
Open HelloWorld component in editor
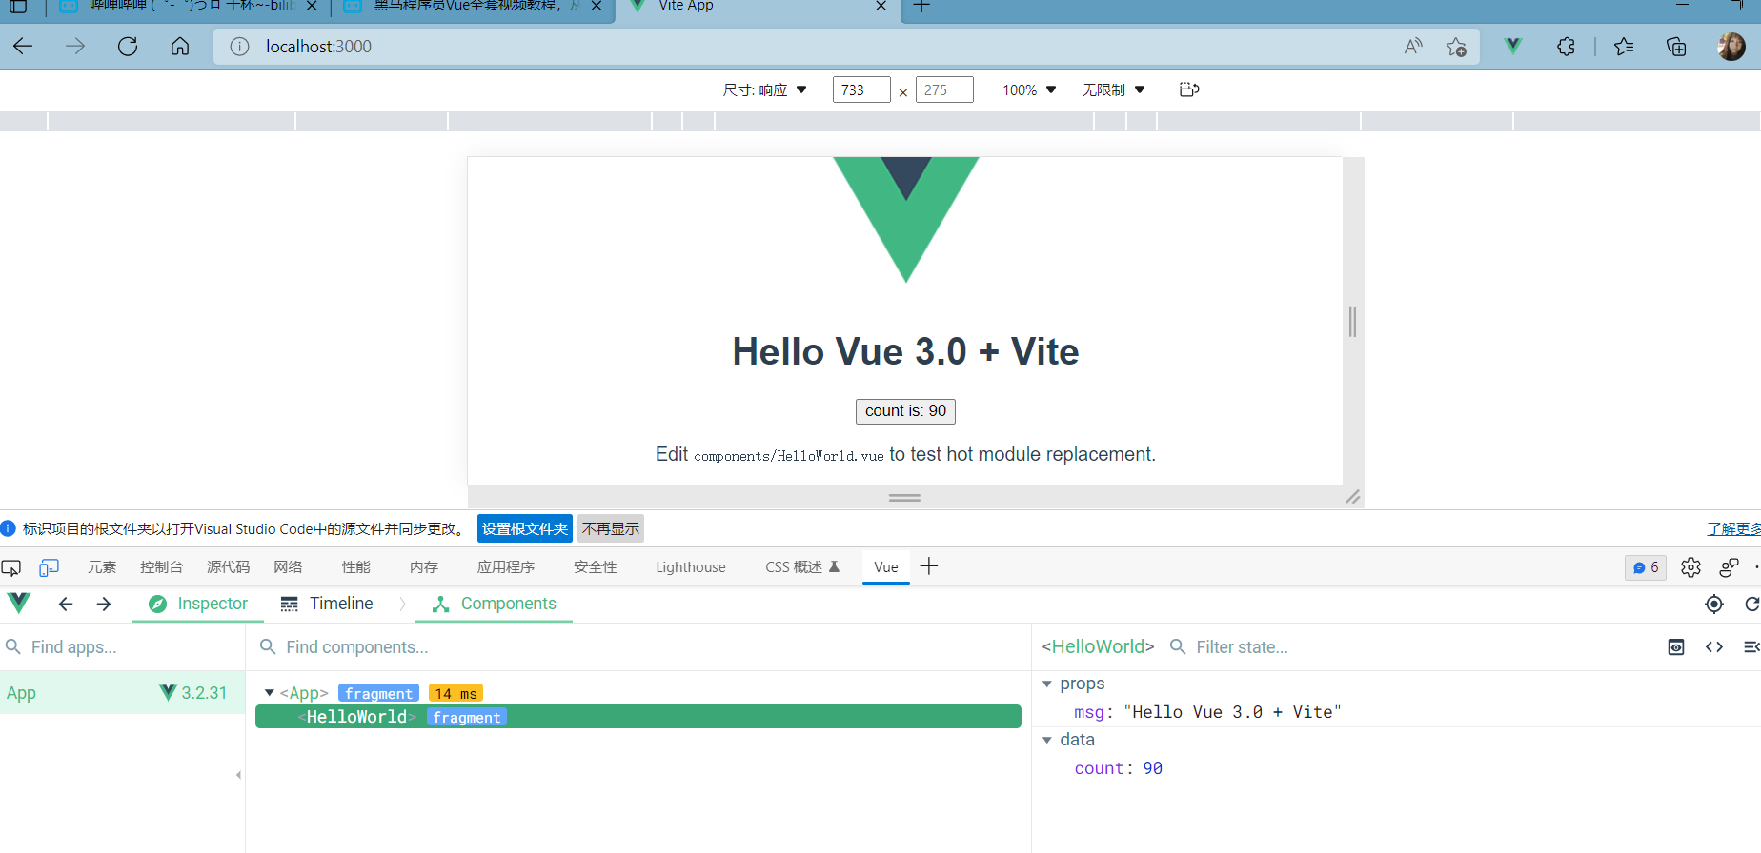[1714, 646]
